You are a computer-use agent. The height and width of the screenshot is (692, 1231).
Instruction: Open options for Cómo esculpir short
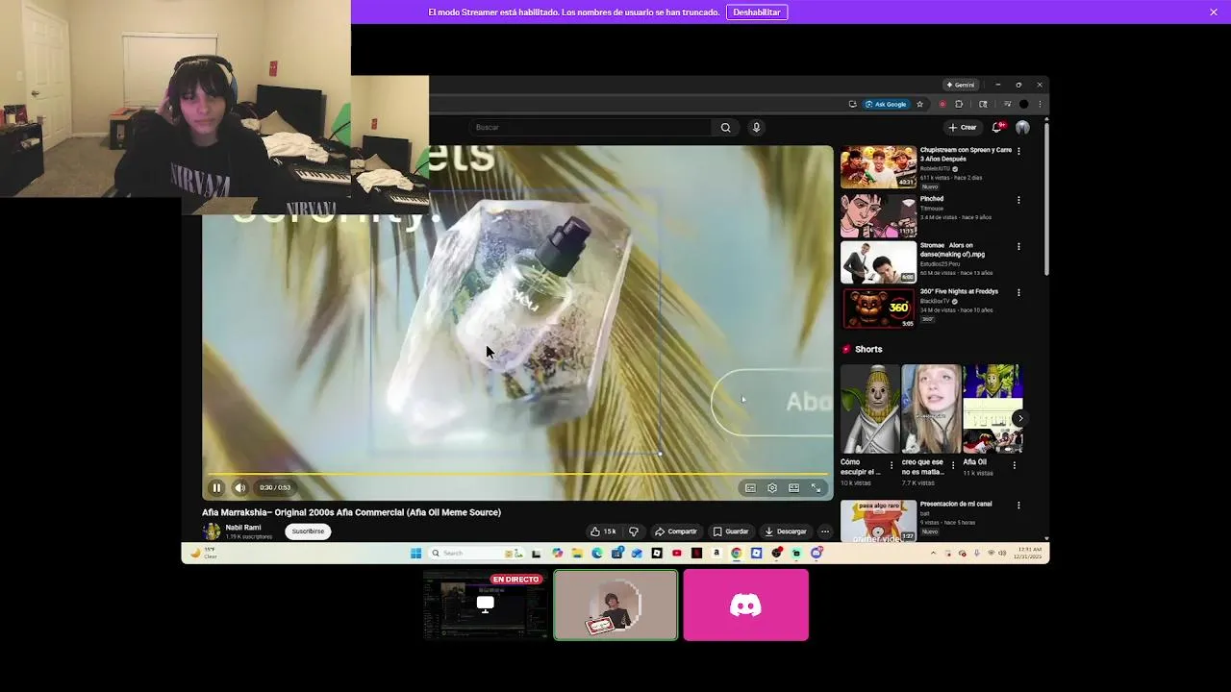(x=892, y=465)
